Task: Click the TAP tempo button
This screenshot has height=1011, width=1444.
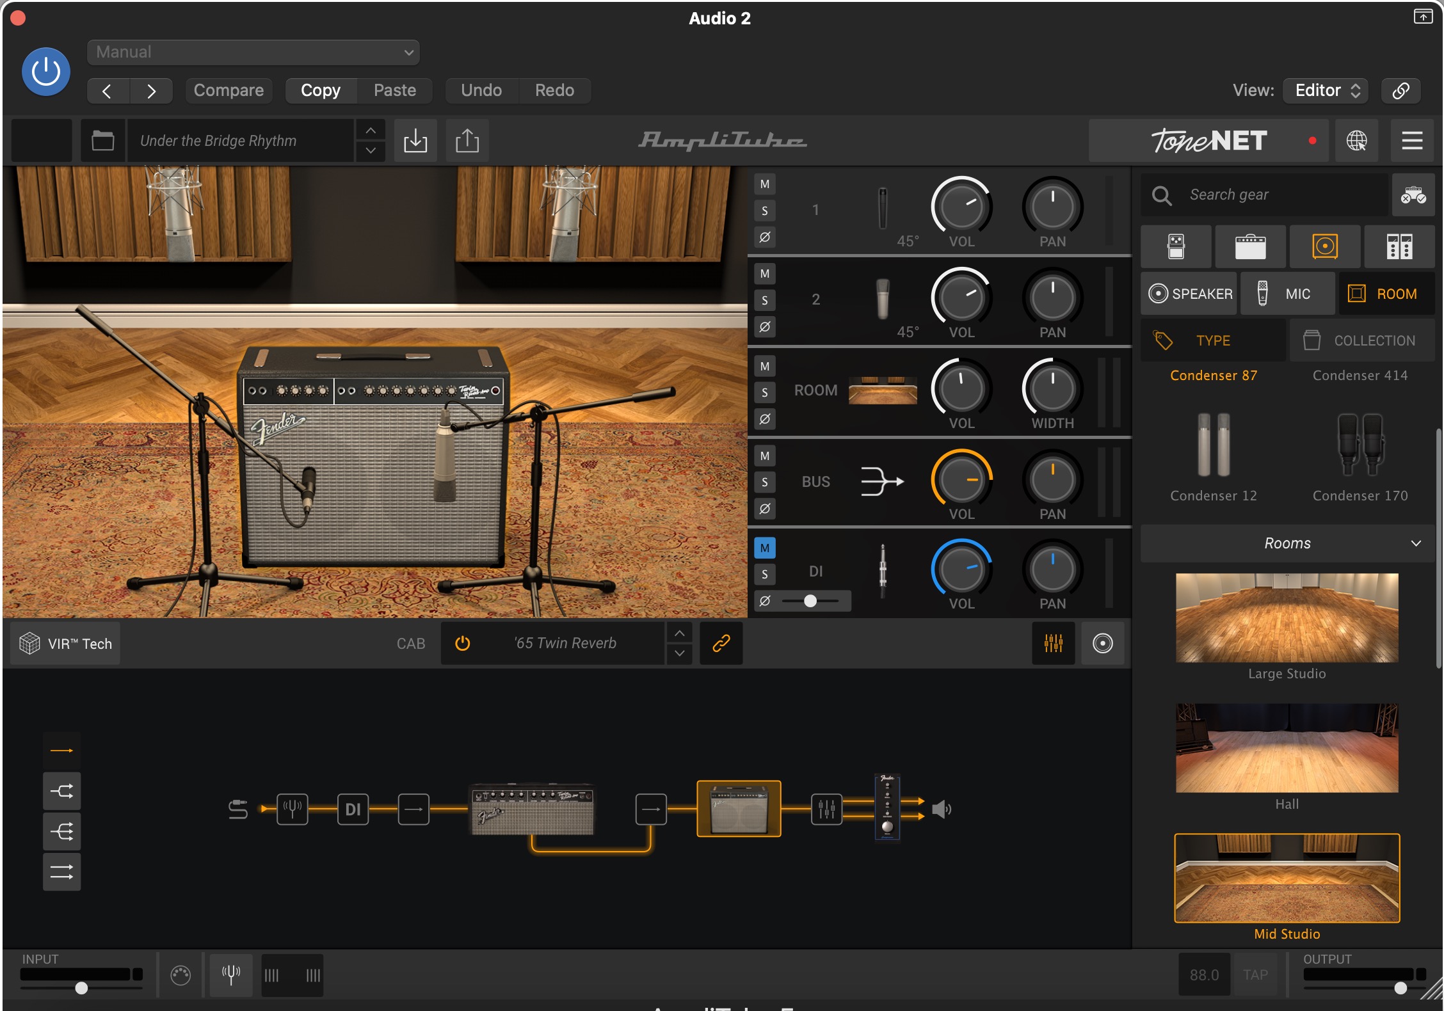Action: pos(1255,975)
